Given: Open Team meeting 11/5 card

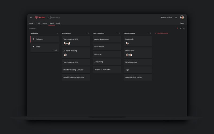Looking at the screenshot, I should tap(76, 41).
